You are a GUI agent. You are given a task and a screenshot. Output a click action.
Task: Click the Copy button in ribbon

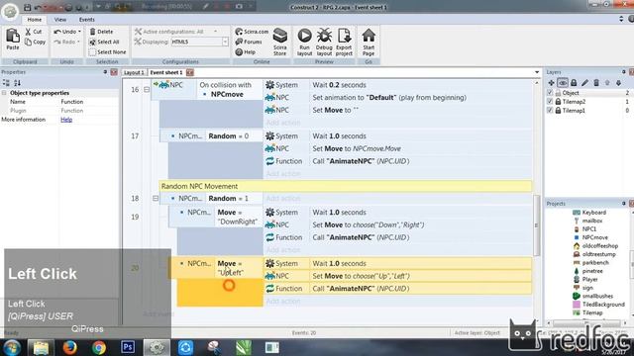pos(35,42)
